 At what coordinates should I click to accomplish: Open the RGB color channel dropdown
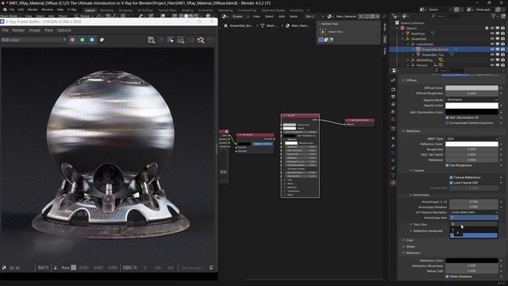coord(33,40)
